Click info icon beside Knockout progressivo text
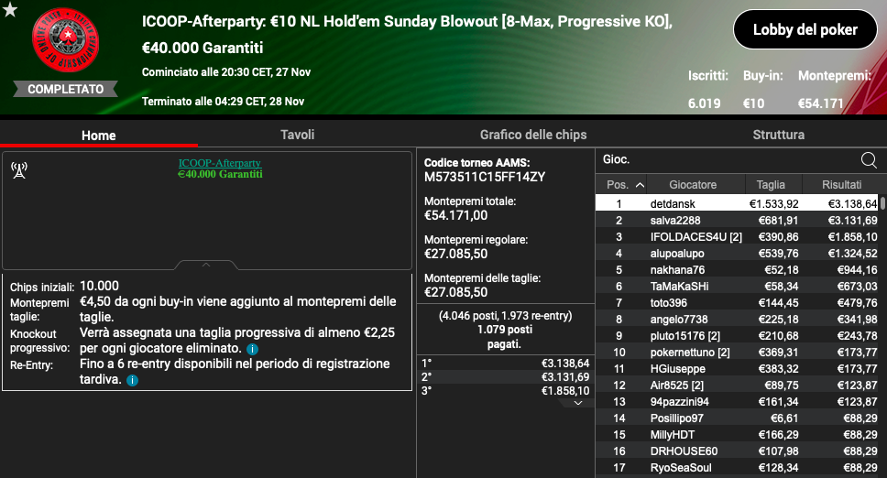The height and width of the screenshot is (478, 887). (252, 350)
